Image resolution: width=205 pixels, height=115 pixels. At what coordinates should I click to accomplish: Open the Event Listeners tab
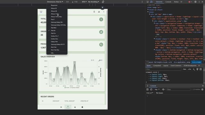[176, 65]
